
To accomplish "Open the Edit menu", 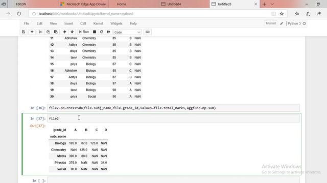I will [x=39, y=23].
